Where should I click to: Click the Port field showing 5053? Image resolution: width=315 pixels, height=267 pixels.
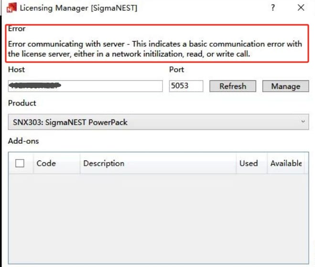tap(186, 86)
